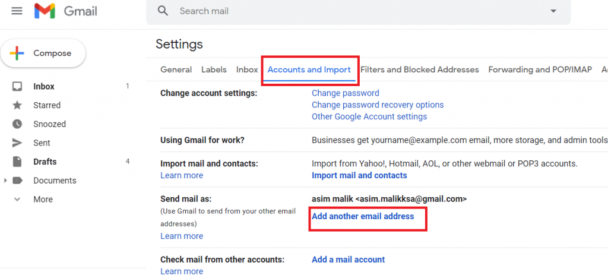Viewport: 608px width, 278px height.
Task: Click into the Search mail field
Action: (x=359, y=11)
